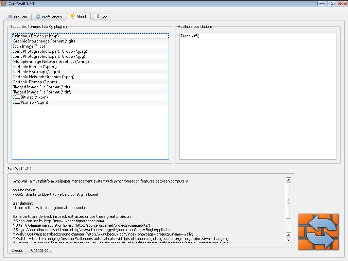Select Portable Graymap (*.pgm) row
The height and width of the screenshot is (261, 348).
(90, 72)
